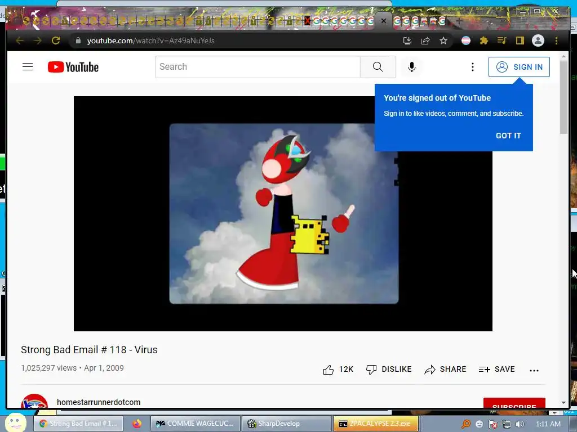Click the Strong Bad video player
577x432 pixels.
tap(283, 213)
